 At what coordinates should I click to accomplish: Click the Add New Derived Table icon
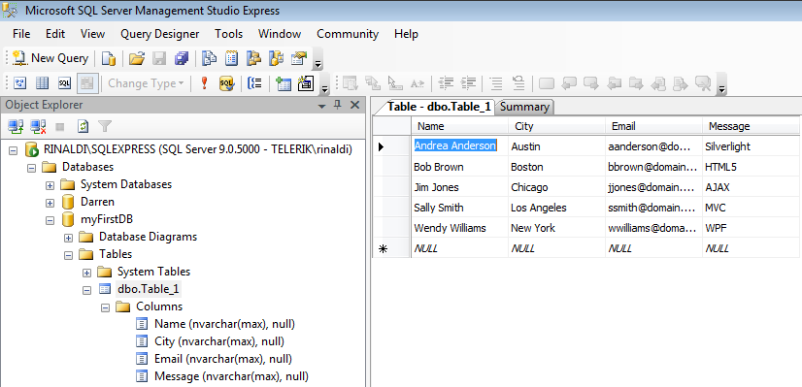tap(305, 83)
